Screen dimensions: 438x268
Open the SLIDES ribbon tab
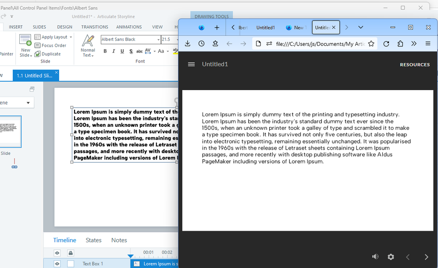tap(39, 27)
